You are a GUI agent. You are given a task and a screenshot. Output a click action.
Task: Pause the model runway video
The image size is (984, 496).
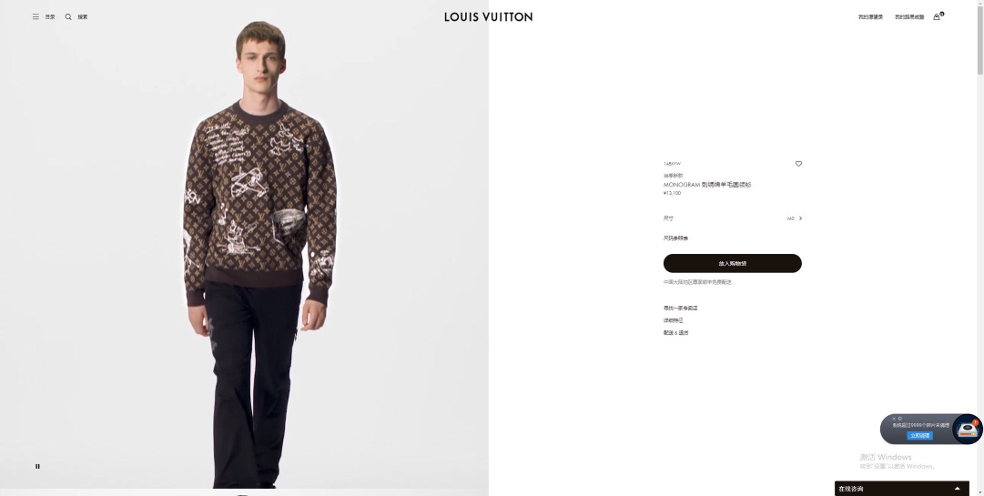pos(37,467)
